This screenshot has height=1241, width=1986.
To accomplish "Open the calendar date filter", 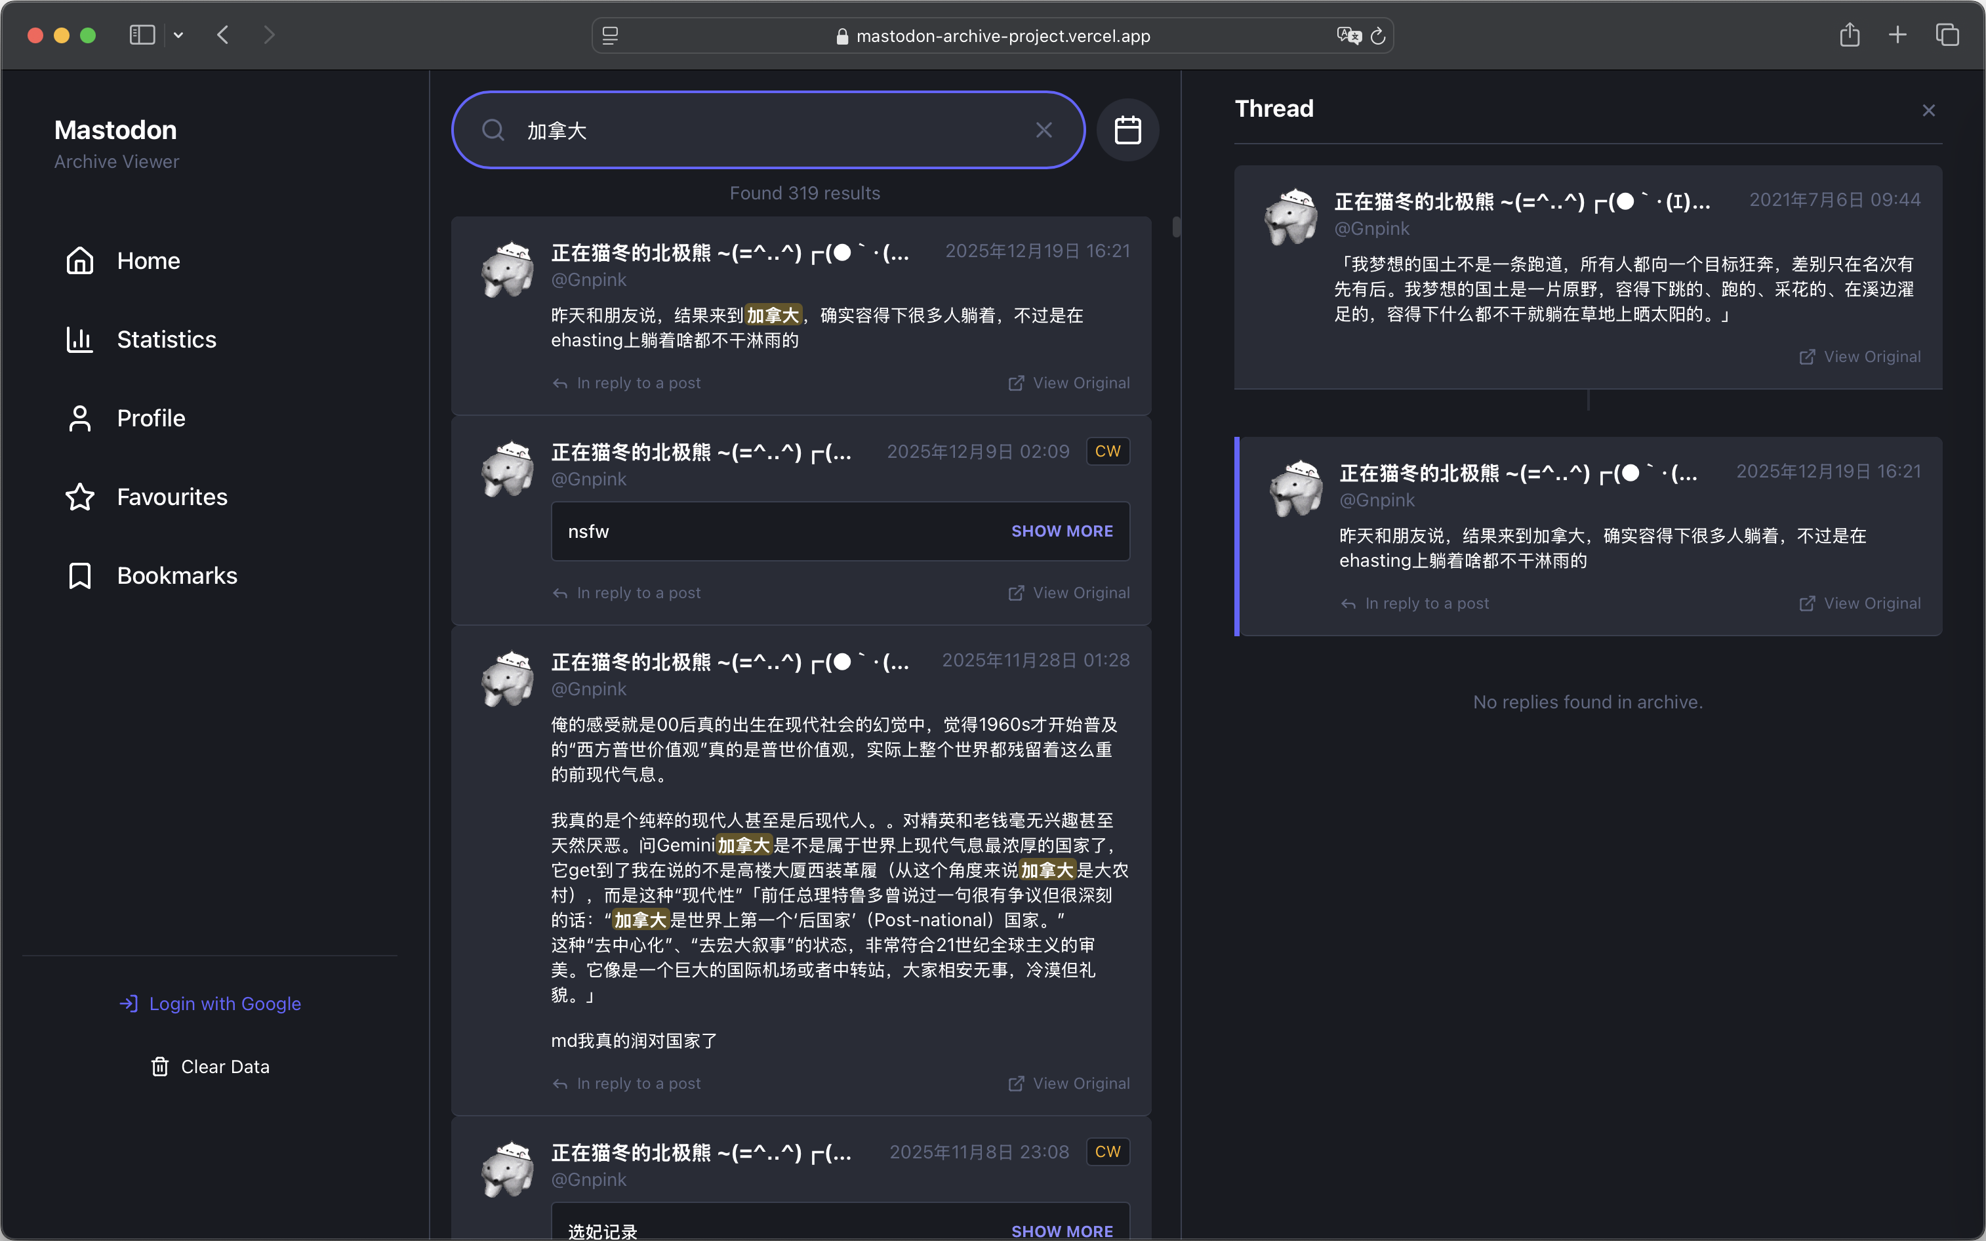I will [x=1127, y=130].
